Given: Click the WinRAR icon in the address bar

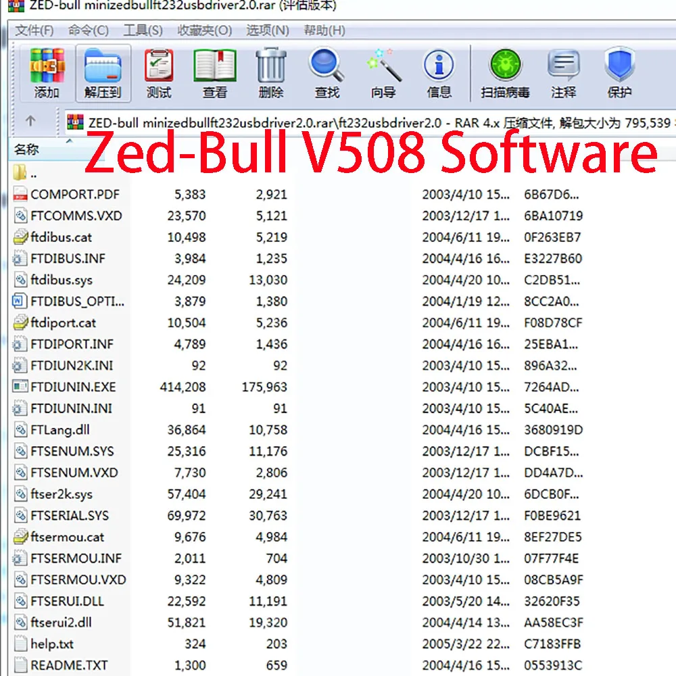Looking at the screenshot, I should [76, 122].
